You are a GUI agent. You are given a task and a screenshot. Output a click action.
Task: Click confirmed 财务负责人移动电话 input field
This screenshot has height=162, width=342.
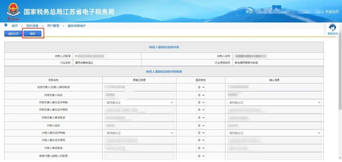(274, 118)
